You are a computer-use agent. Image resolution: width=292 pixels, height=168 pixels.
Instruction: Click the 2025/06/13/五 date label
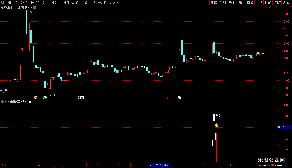click(160, 165)
